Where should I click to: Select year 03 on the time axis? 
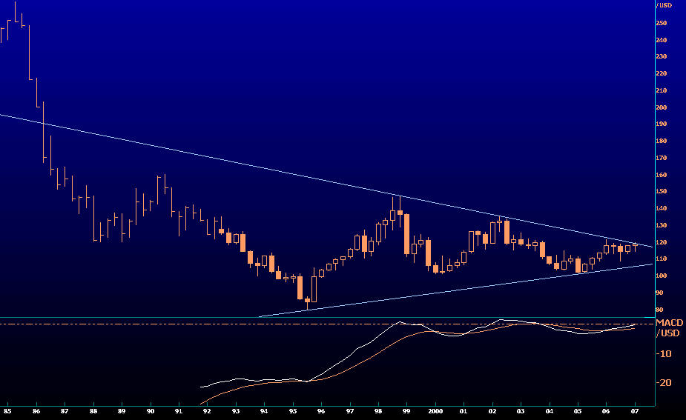(x=520, y=411)
